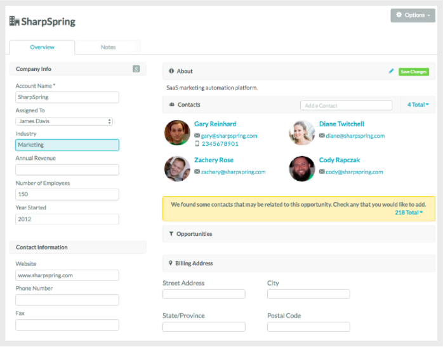Click the State/Province input field
The image size is (443, 347).
pyautogui.click(x=204, y=327)
